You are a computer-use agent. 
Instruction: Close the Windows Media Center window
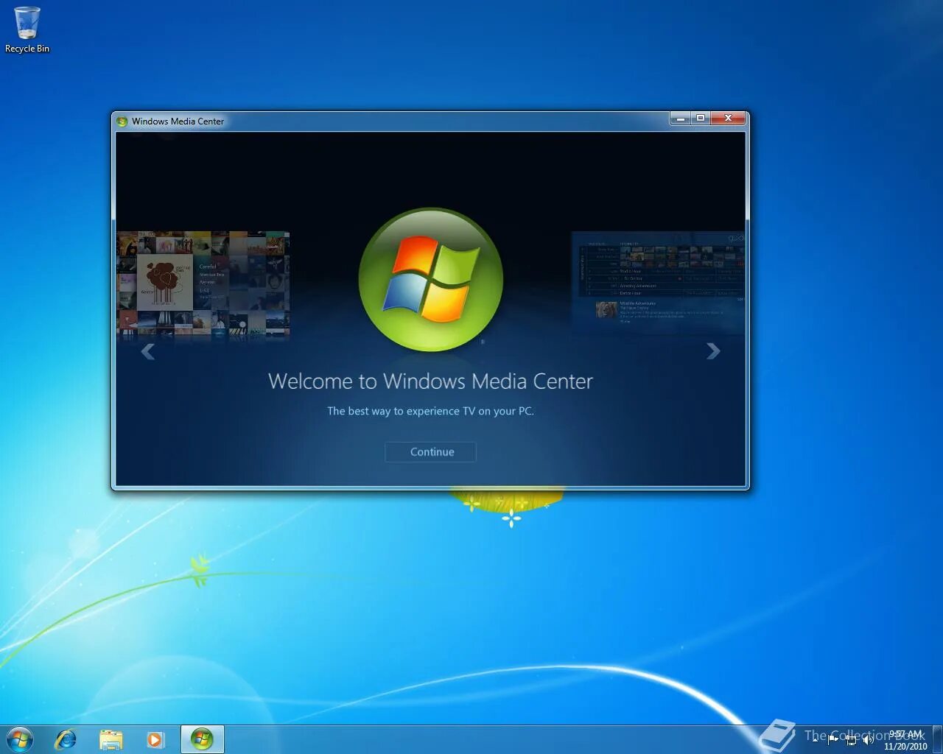(x=729, y=119)
